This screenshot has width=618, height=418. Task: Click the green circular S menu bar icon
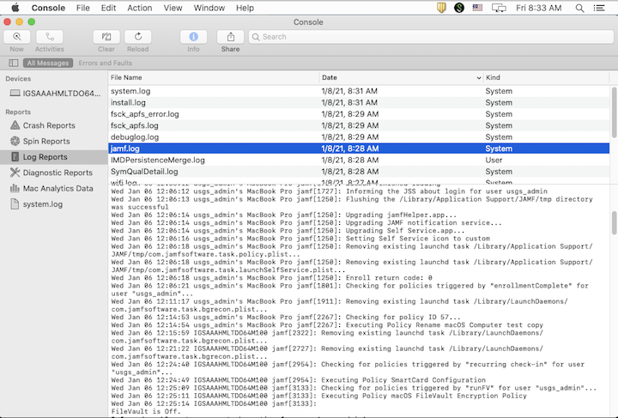click(x=458, y=8)
